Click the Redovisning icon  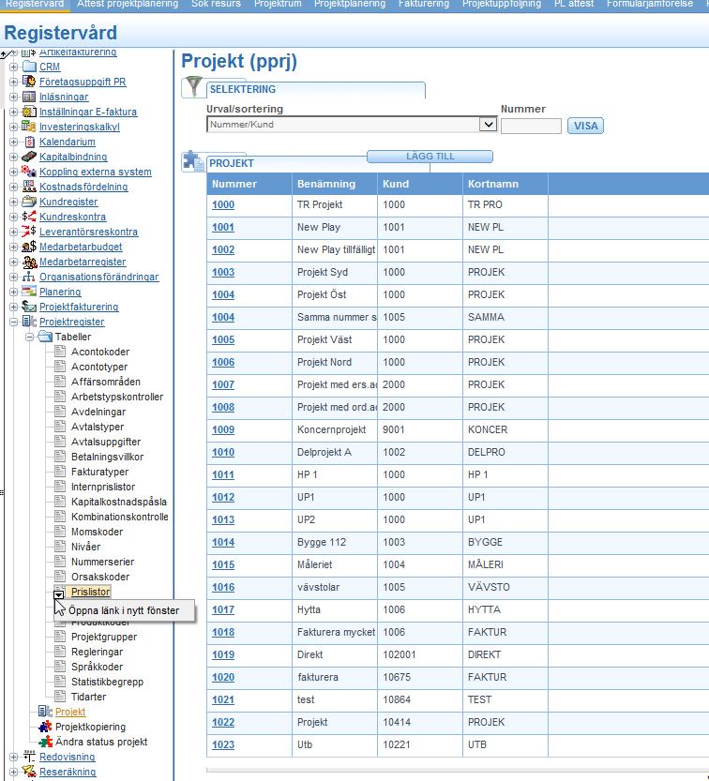29,756
